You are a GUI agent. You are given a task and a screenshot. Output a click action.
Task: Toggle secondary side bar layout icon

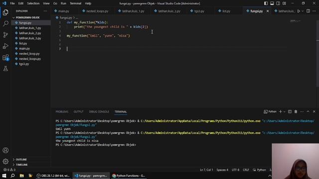point(278,3)
